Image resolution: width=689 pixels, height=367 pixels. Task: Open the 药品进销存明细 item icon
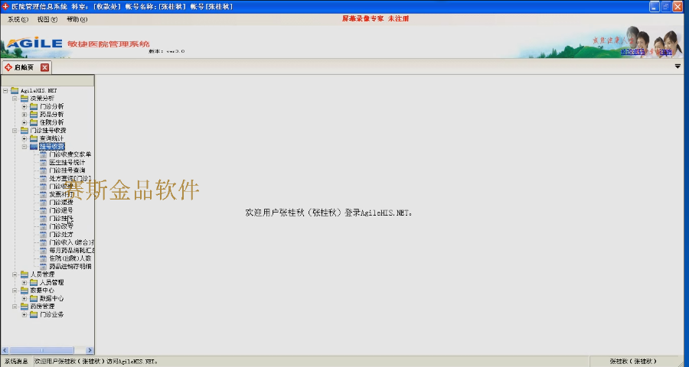pos(43,267)
